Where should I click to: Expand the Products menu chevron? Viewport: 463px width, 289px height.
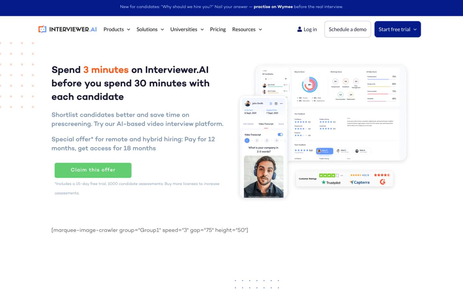click(x=129, y=30)
